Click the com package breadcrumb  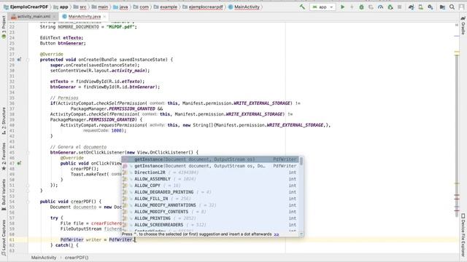(141, 7)
